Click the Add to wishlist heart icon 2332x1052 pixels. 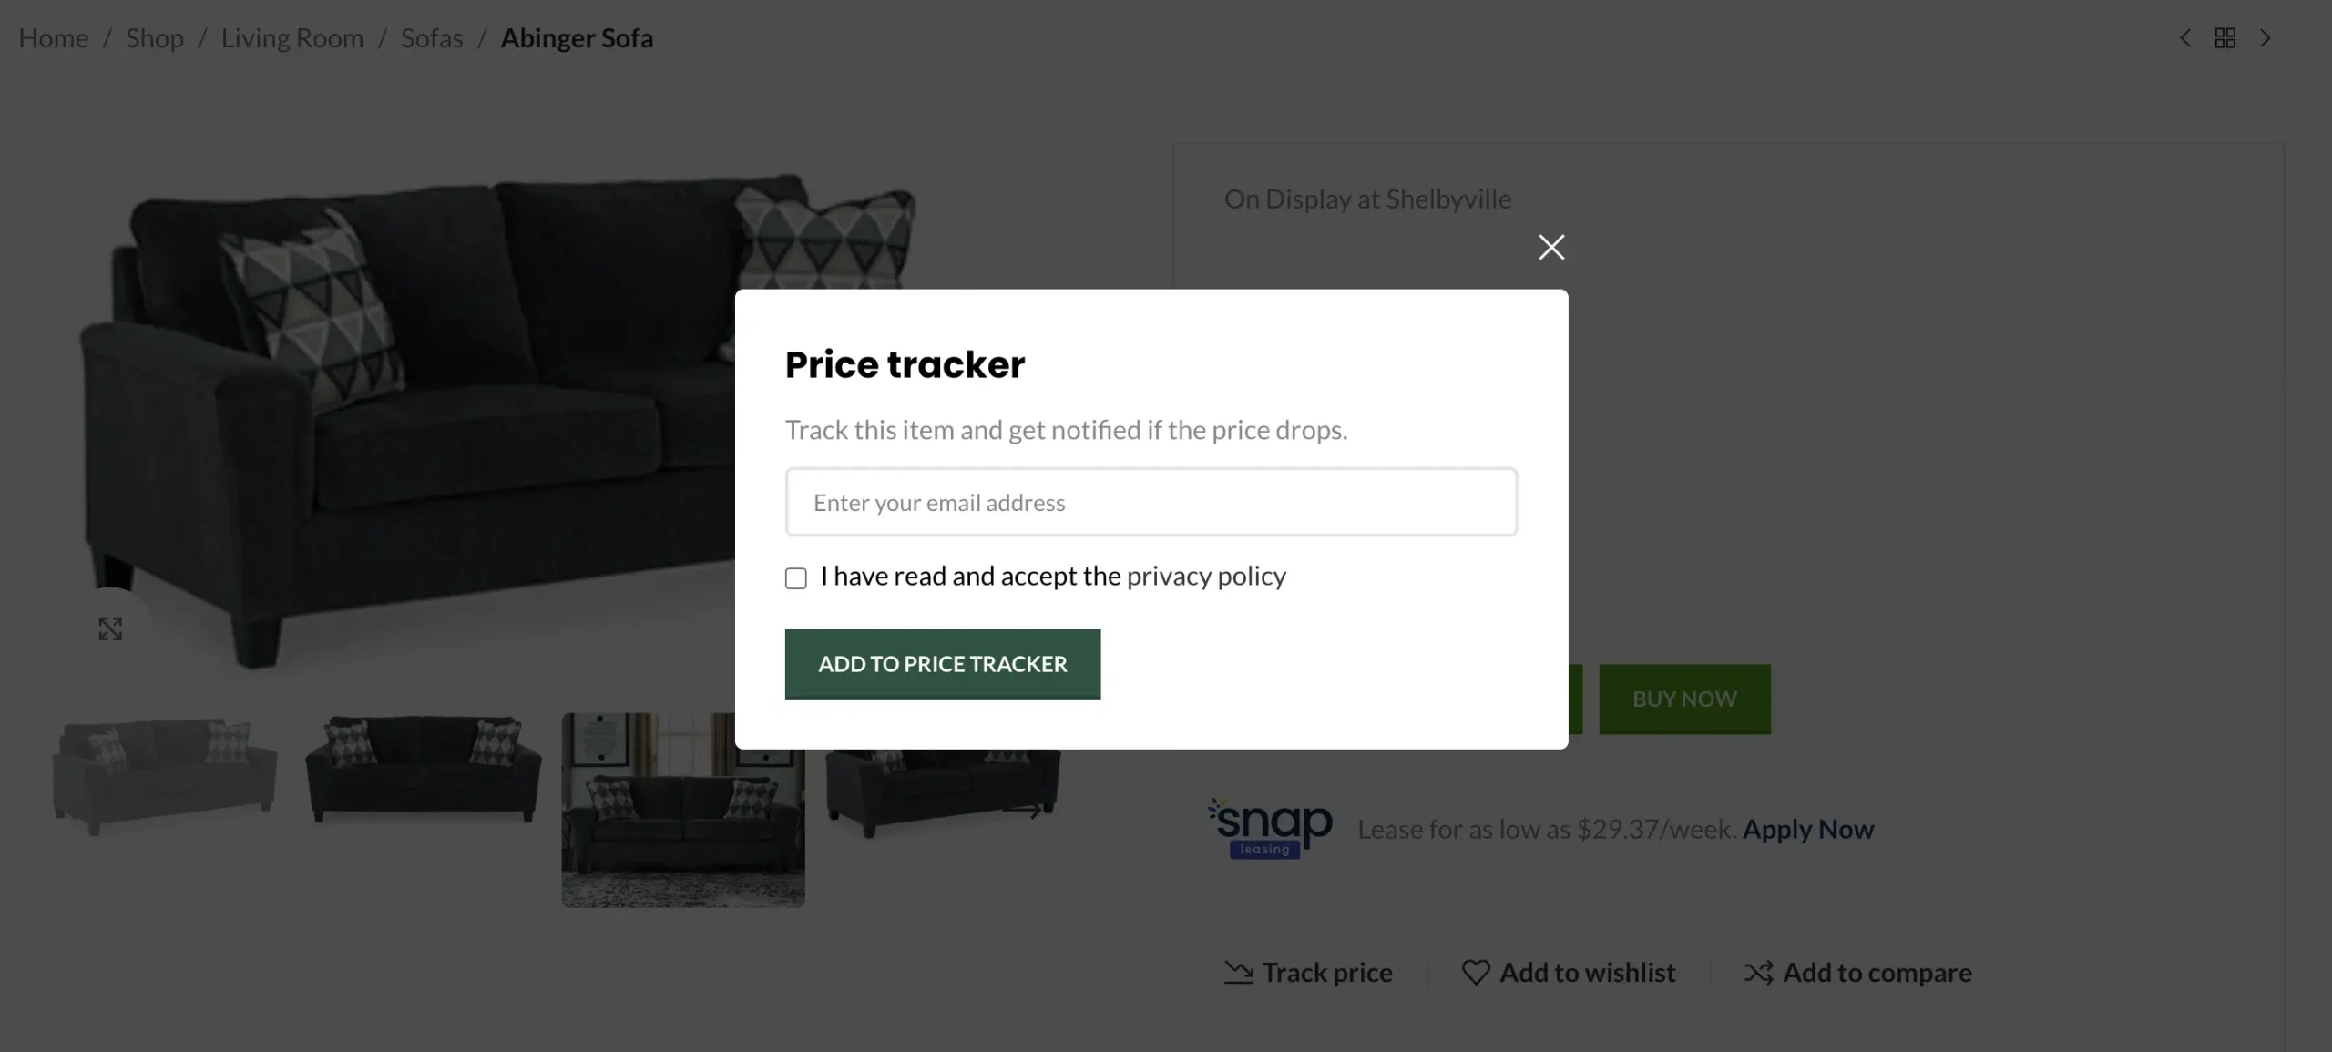click(x=1476, y=972)
